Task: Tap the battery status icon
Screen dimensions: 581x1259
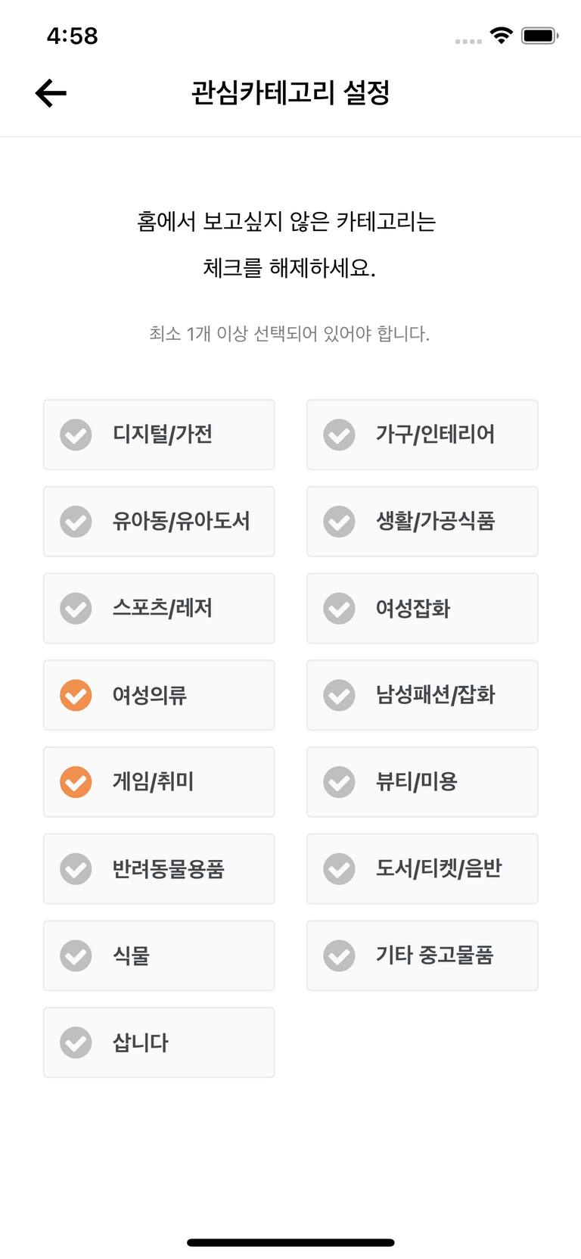Action: click(539, 36)
